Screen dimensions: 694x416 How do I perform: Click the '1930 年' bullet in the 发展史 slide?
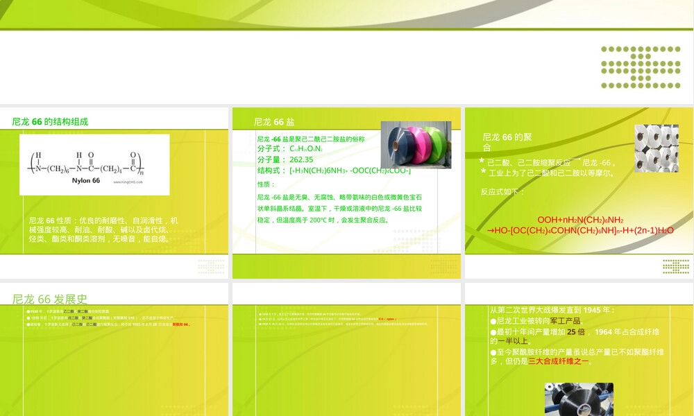pyautogui.click(x=68, y=312)
